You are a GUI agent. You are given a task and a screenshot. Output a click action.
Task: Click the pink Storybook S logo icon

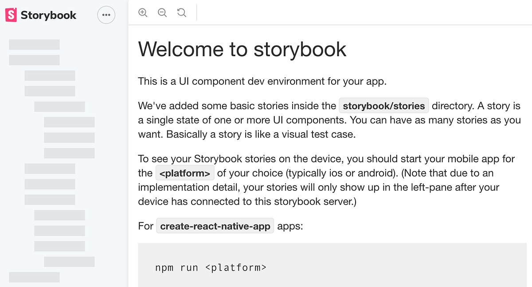click(x=11, y=15)
